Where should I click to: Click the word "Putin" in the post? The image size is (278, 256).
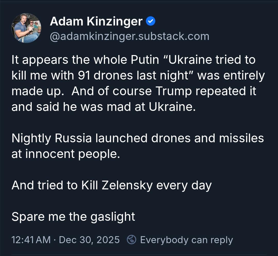[145, 60]
